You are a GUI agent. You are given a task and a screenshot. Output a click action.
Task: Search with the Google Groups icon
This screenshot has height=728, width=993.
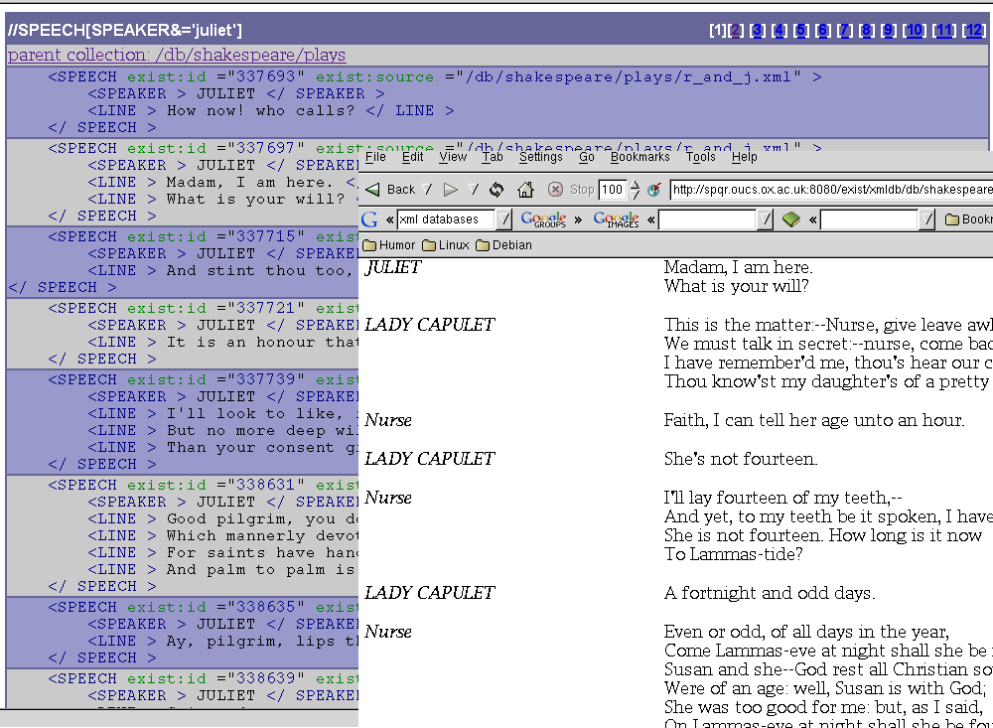point(542,218)
